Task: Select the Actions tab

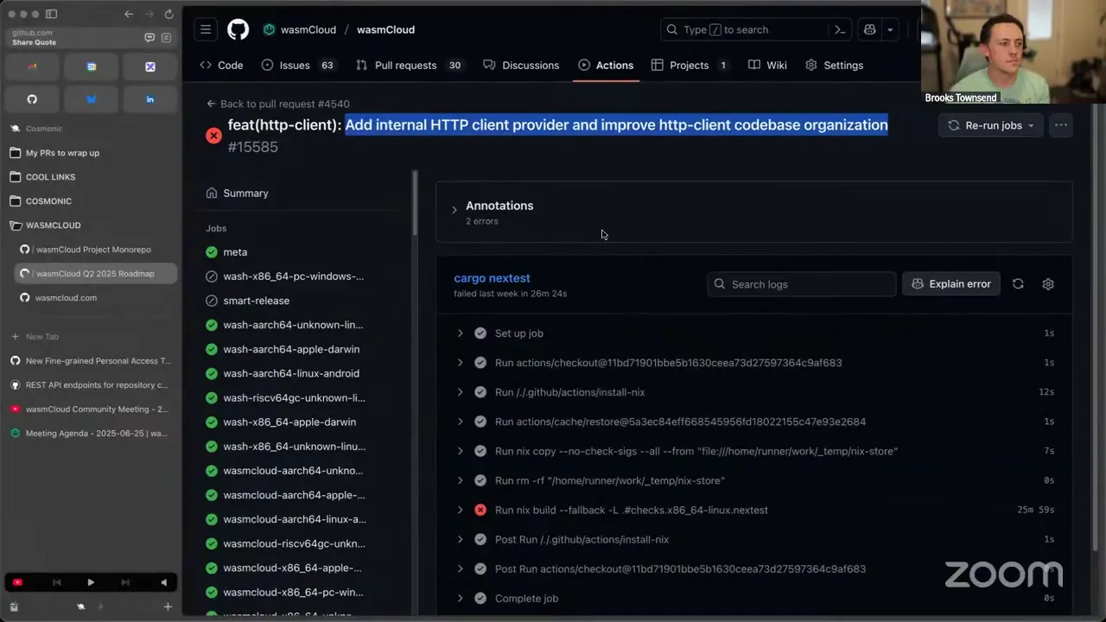Action: click(606, 65)
